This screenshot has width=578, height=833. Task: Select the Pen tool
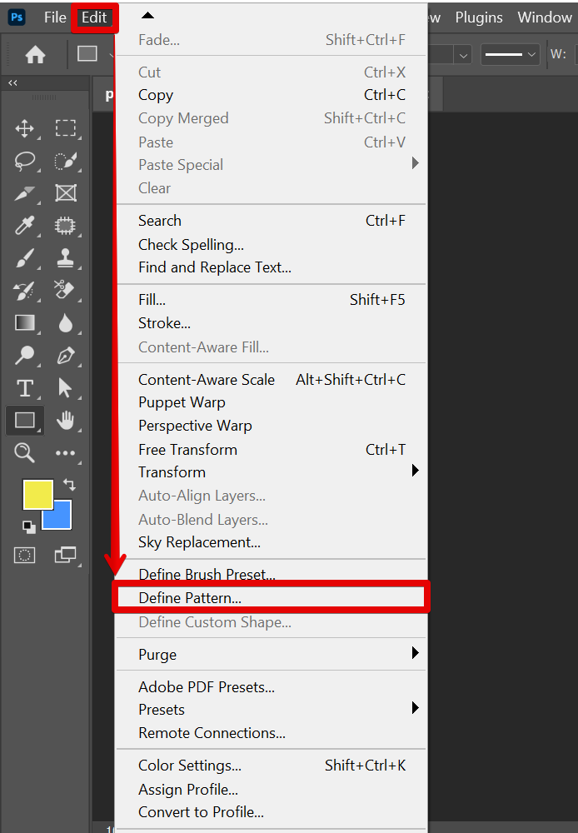click(65, 356)
